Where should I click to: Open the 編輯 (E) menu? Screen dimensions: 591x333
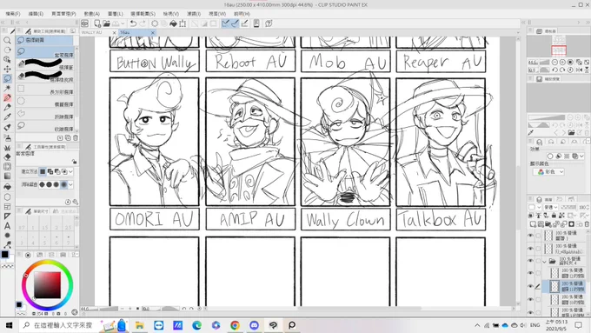coord(36,14)
